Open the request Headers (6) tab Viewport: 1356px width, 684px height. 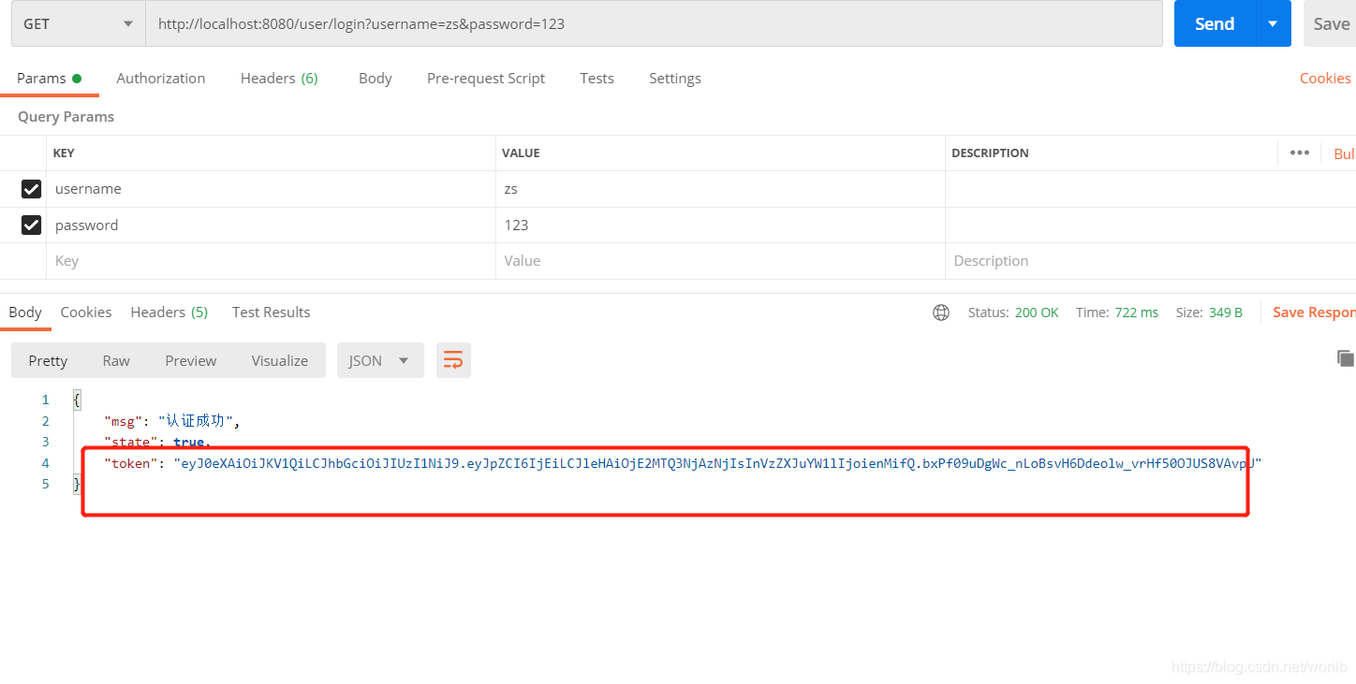coord(279,78)
